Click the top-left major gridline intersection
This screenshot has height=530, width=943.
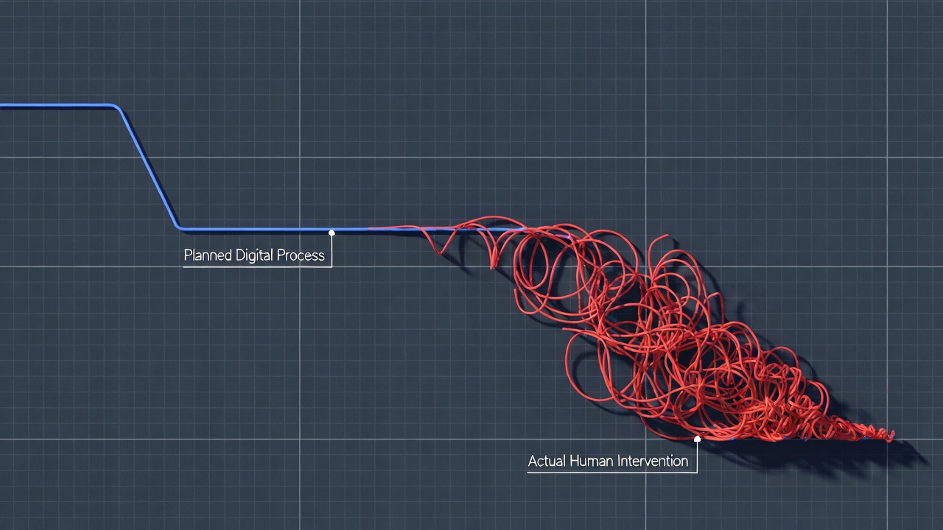300,158
